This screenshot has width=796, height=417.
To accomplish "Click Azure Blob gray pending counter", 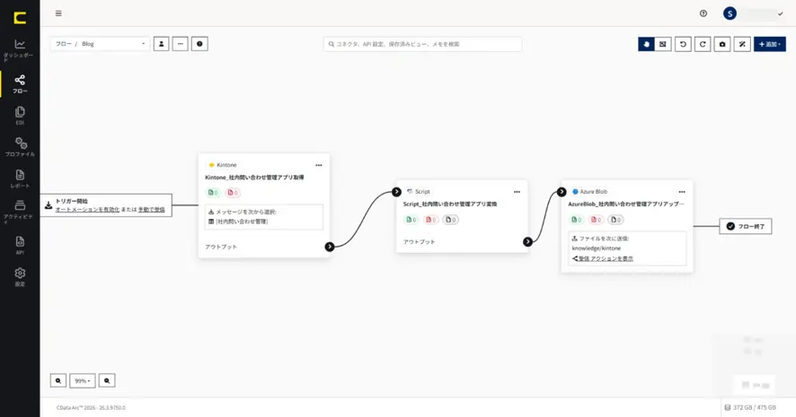I will [x=615, y=220].
